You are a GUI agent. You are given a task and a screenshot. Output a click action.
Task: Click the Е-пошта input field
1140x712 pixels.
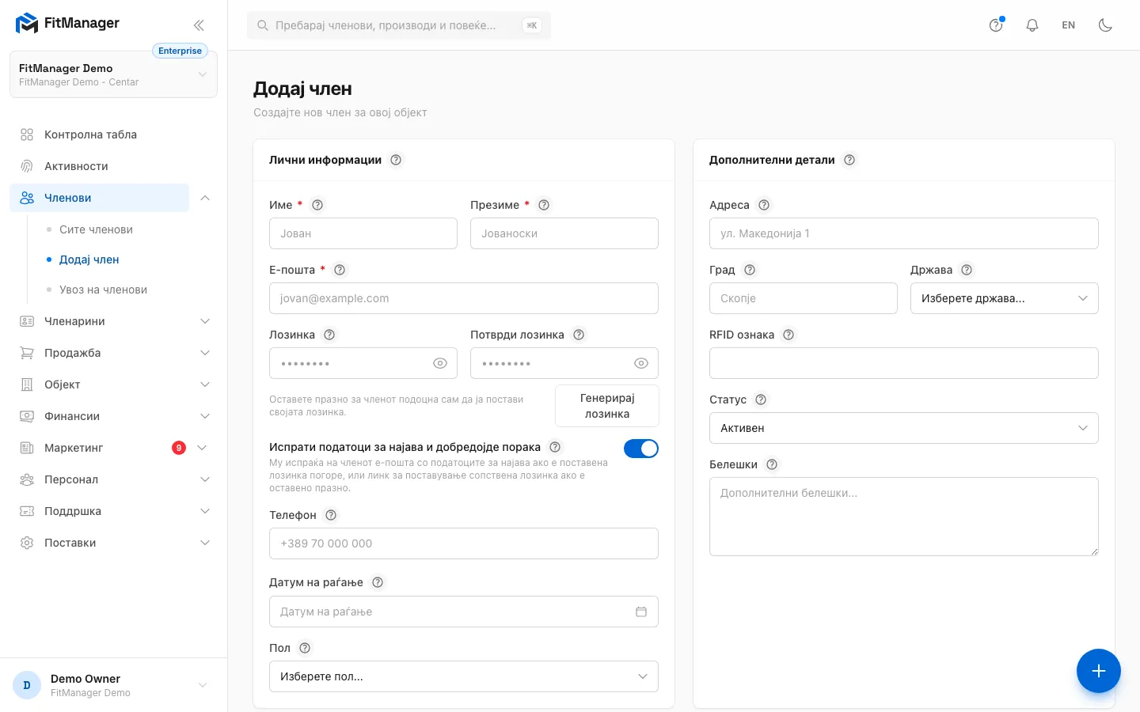click(x=464, y=298)
